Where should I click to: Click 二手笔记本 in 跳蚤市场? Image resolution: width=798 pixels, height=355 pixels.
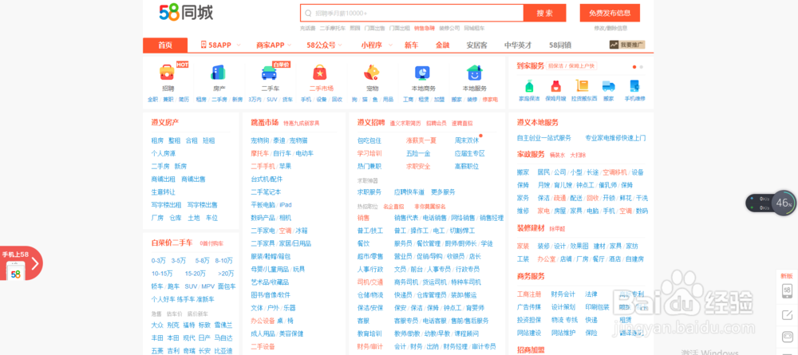pyautogui.click(x=266, y=192)
